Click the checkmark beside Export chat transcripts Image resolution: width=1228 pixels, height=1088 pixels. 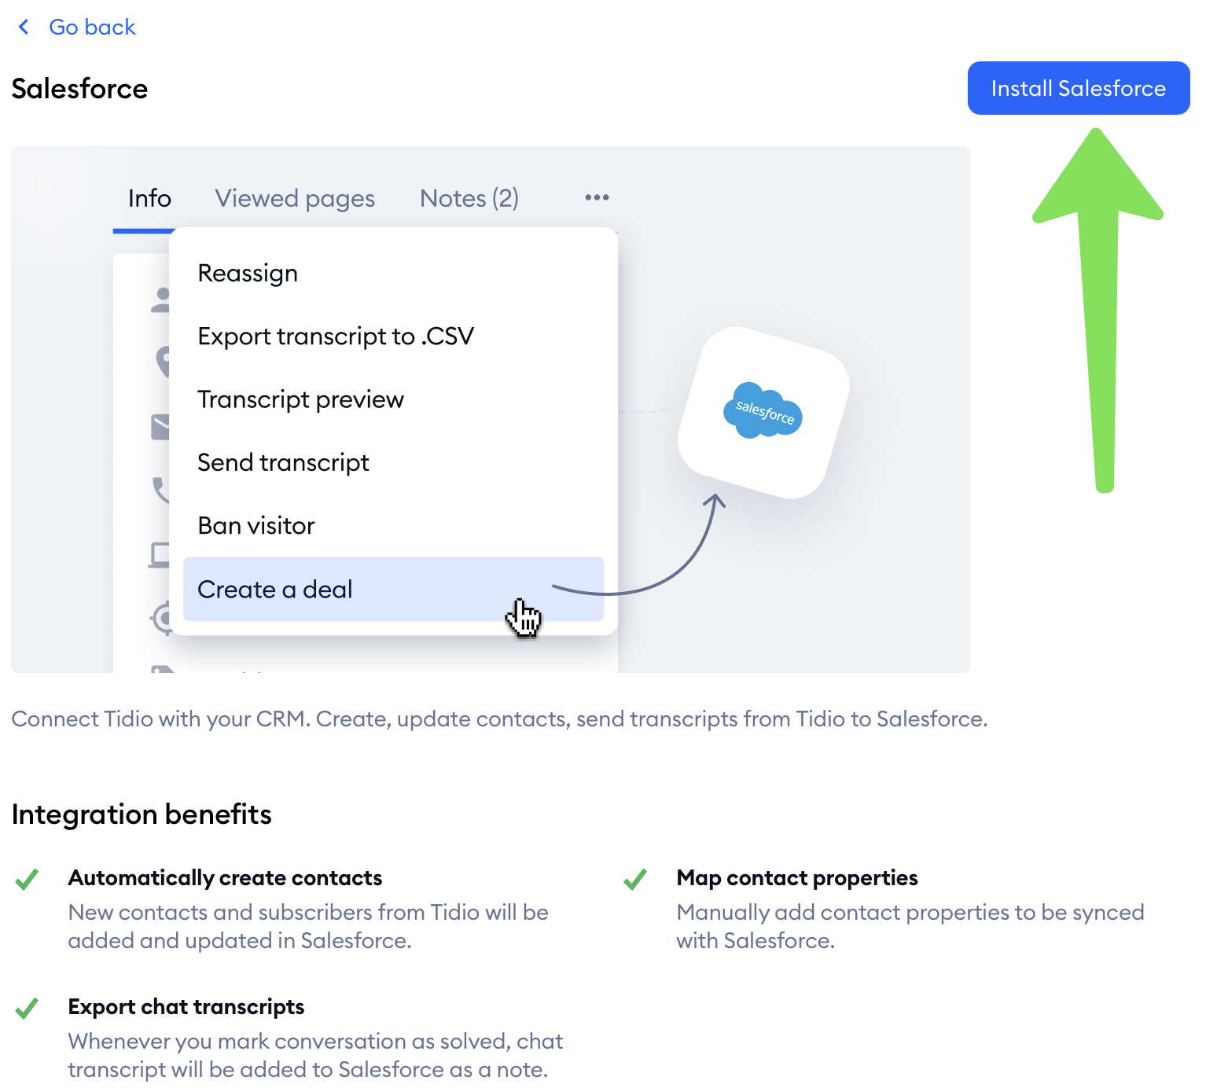27,1008
